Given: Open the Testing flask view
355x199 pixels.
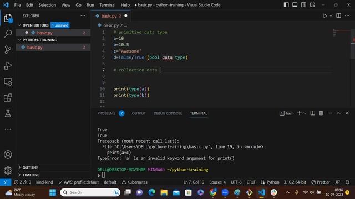Looking at the screenshot, I should [8, 113].
